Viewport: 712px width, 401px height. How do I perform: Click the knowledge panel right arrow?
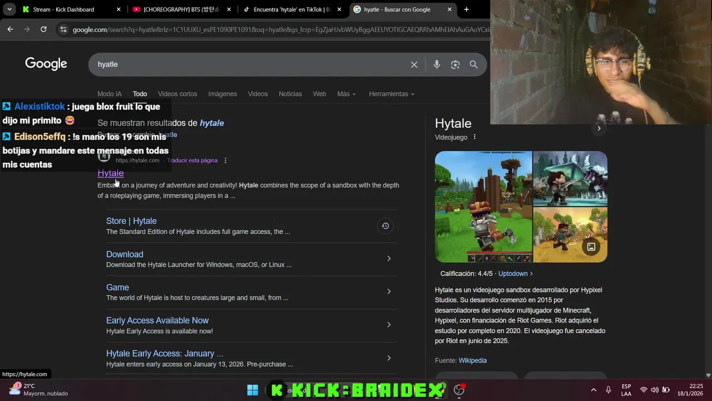(x=599, y=128)
